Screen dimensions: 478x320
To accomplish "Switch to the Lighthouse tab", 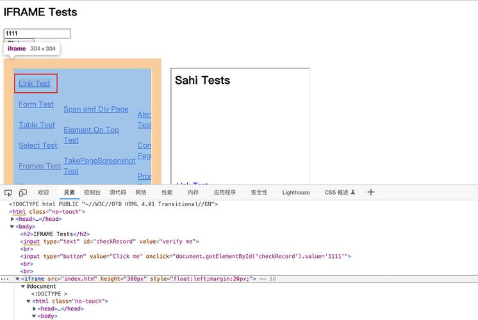I will point(296,193).
